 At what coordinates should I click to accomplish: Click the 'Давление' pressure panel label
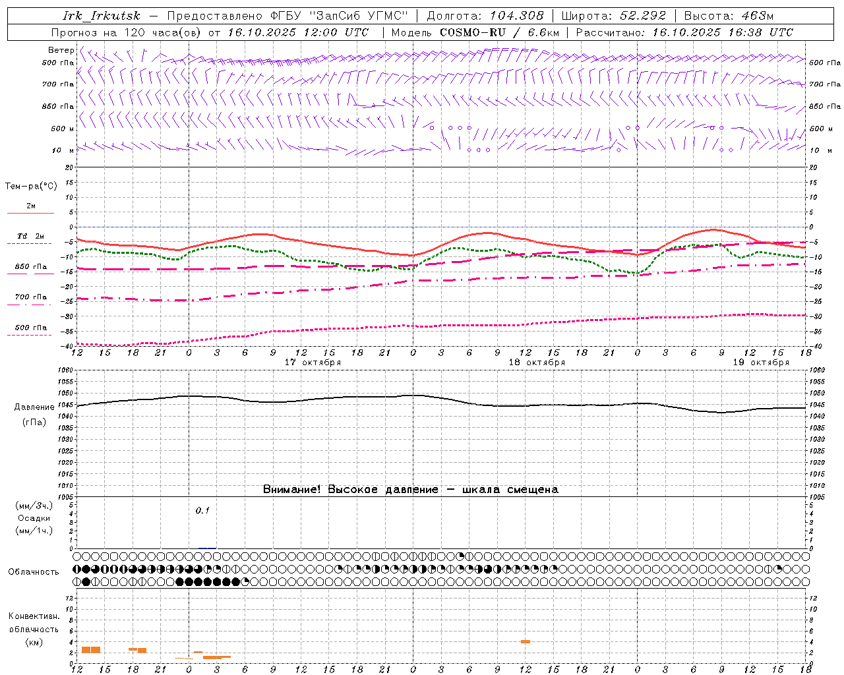34,407
